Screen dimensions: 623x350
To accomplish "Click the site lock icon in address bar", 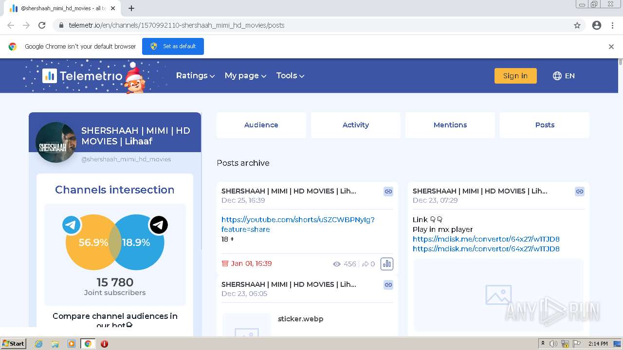I will click(x=61, y=25).
